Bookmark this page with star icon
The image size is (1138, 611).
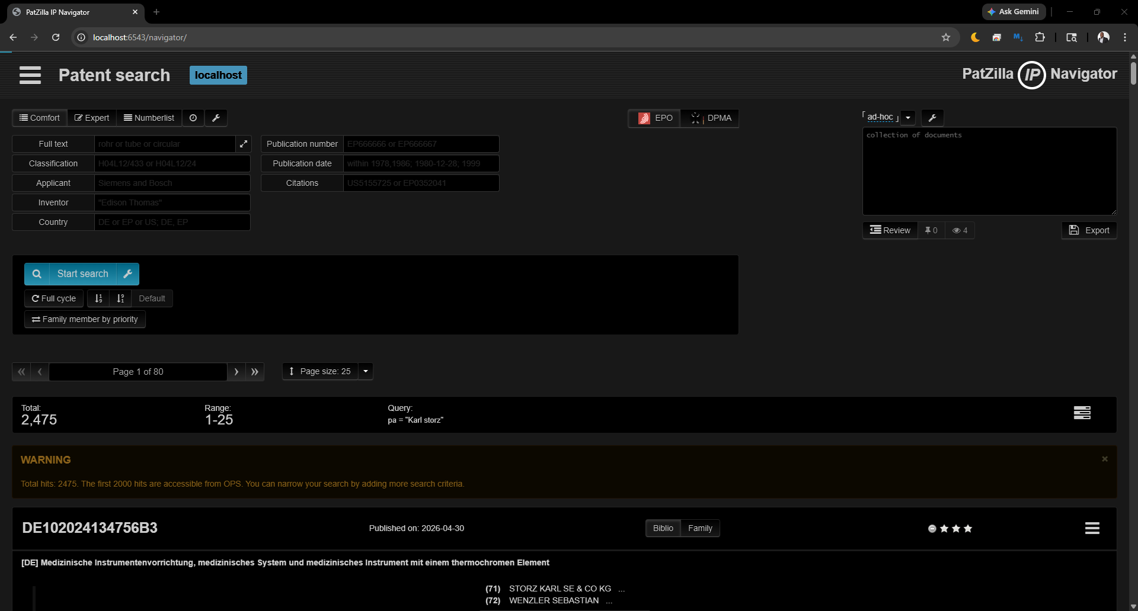tap(946, 37)
